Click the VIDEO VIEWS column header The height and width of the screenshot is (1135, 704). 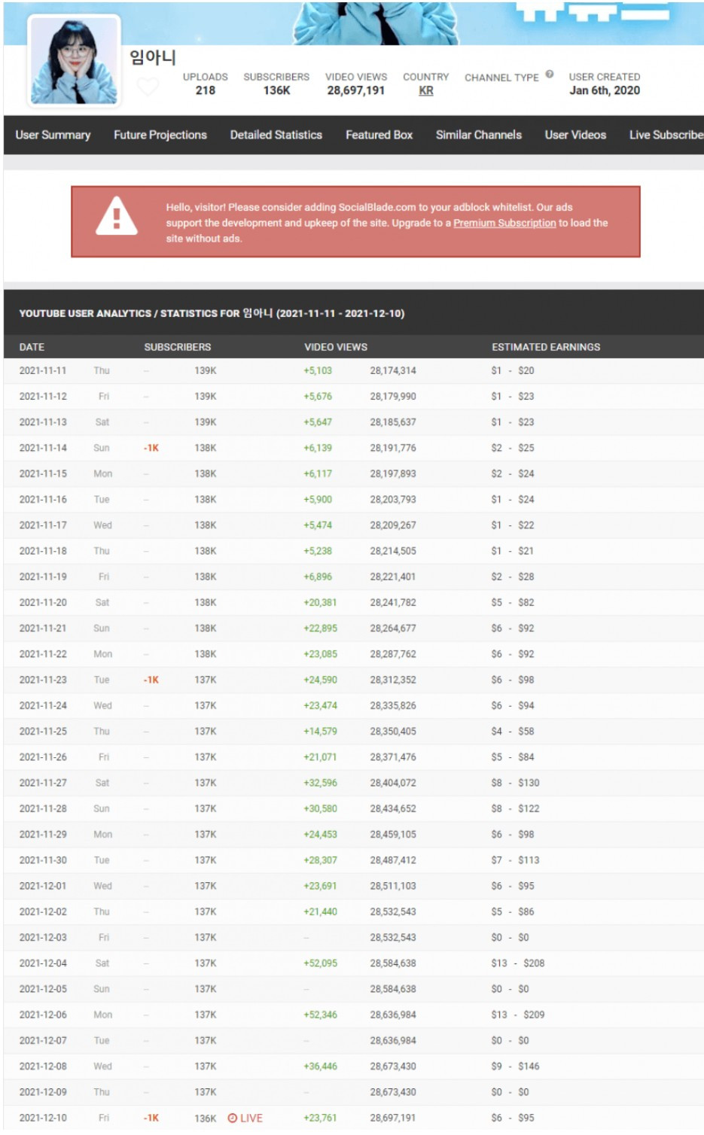click(336, 347)
